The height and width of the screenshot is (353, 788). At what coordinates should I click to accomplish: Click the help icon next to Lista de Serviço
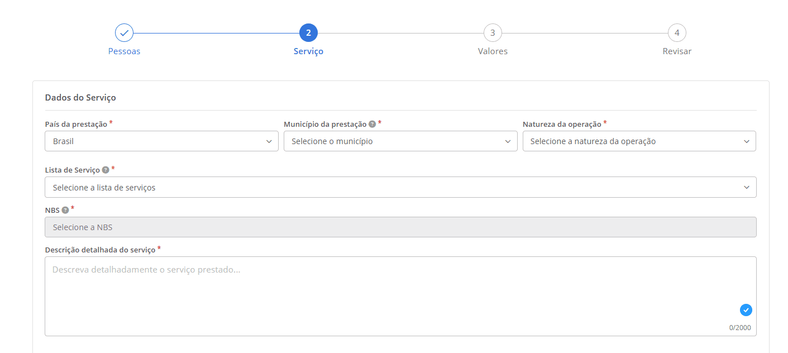click(106, 170)
